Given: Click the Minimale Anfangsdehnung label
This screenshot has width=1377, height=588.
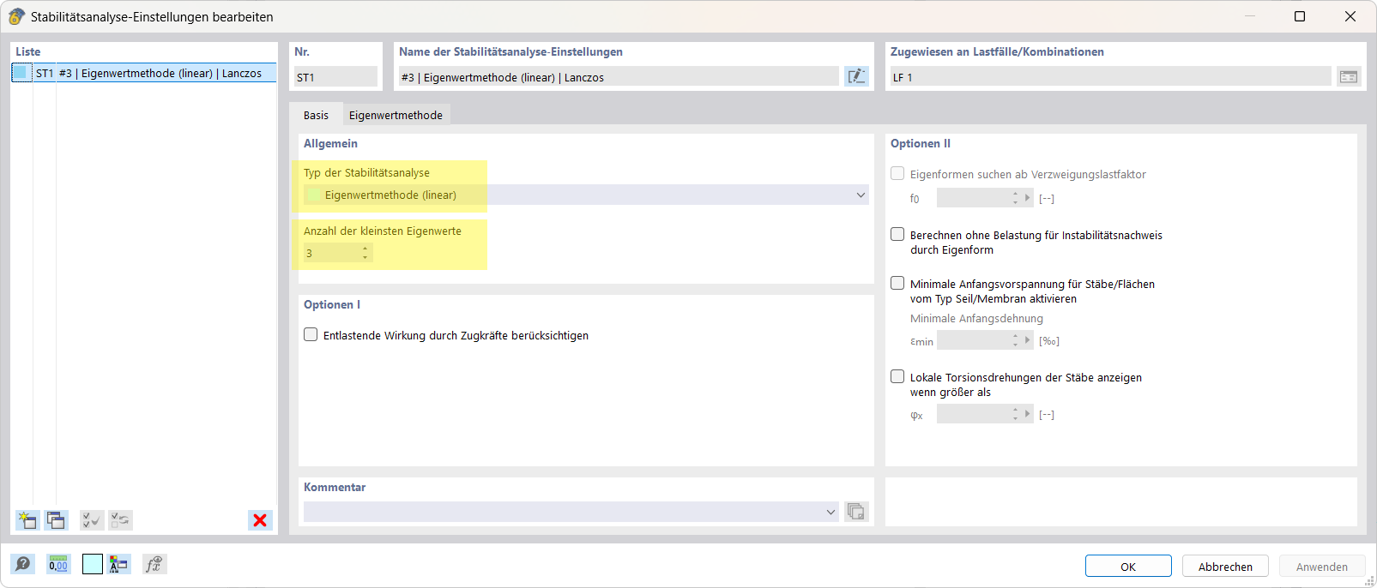Looking at the screenshot, I should coord(976,318).
